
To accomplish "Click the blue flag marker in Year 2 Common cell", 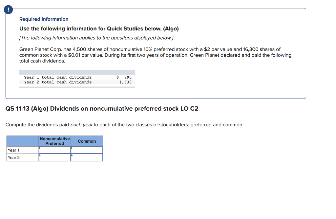I will tap(72, 155).
